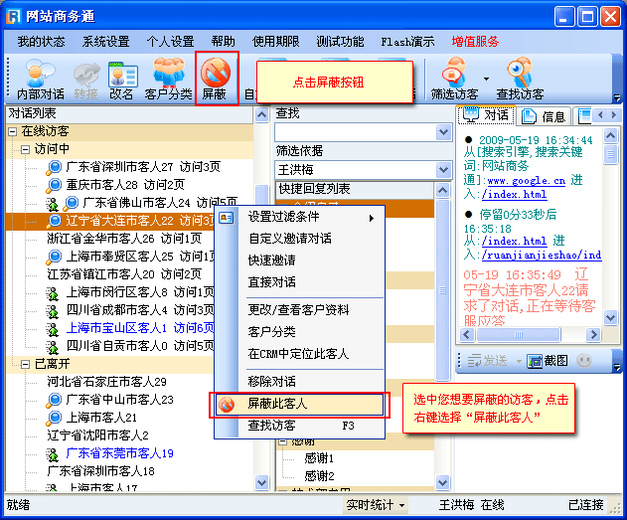Open the www.google.cn link
This screenshot has width=627, height=520.
[526, 181]
